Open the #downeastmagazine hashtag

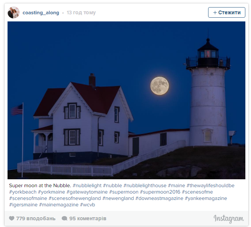tap(159, 198)
